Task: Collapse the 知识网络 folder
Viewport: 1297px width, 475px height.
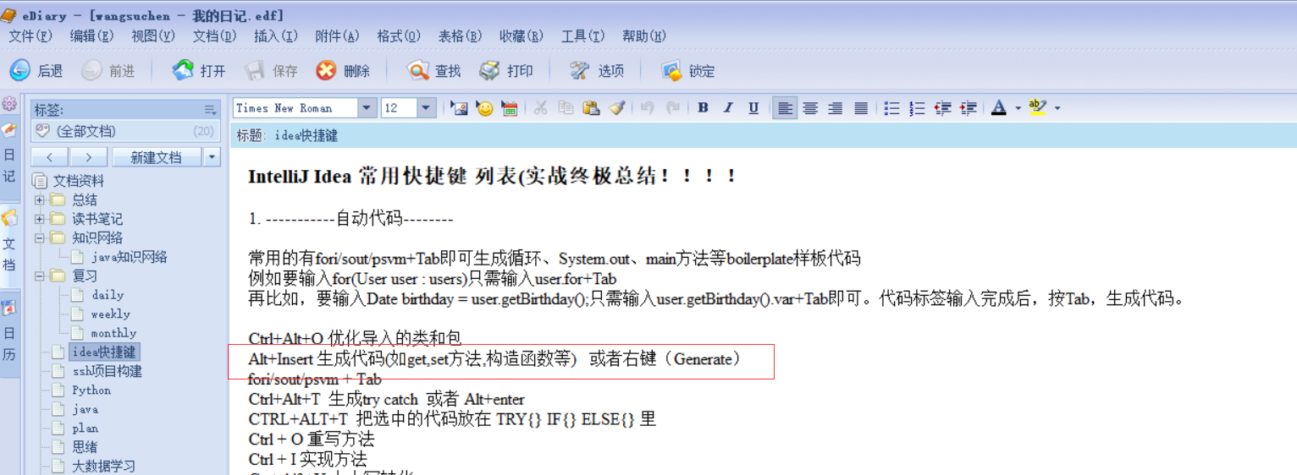Action: coord(39,237)
